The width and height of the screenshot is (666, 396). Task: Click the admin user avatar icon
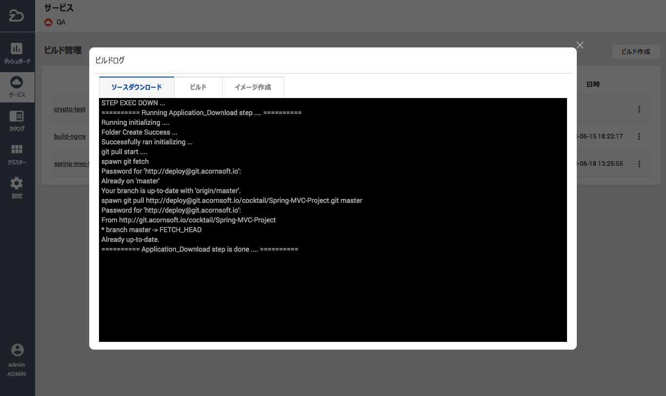click(17, 350)
